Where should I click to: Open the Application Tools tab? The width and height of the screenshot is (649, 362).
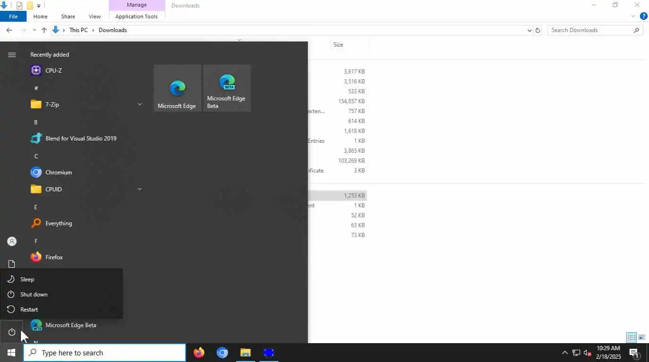pyautogui.click(x=137, y=16)
